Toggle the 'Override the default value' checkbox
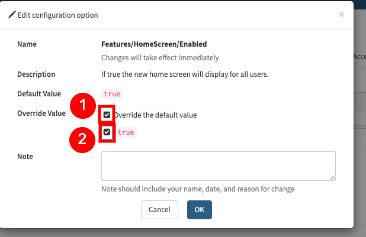The width and height of the screenshot is (366, 237). coord(107,115)
